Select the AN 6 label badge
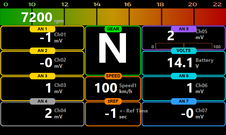 [184, 76]
